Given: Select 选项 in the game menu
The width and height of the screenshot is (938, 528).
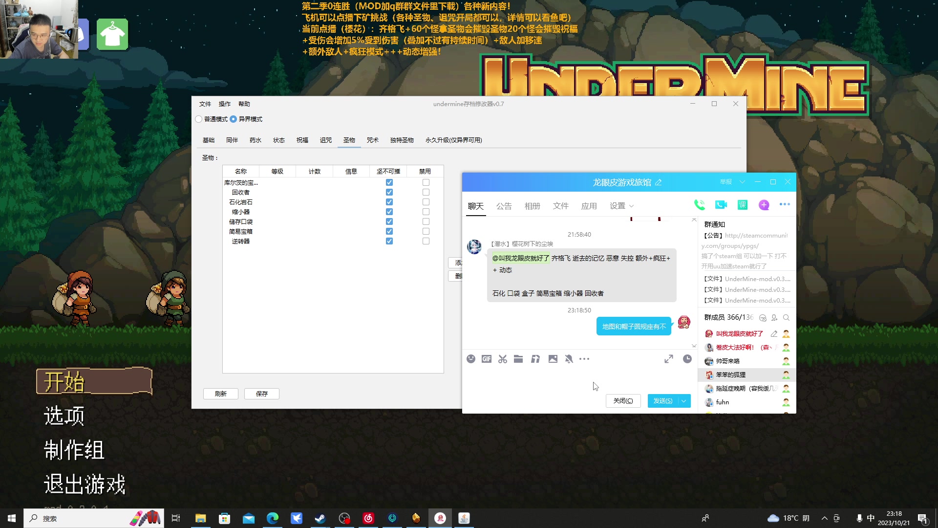Looking at the screenshot, I should (64, 416).
